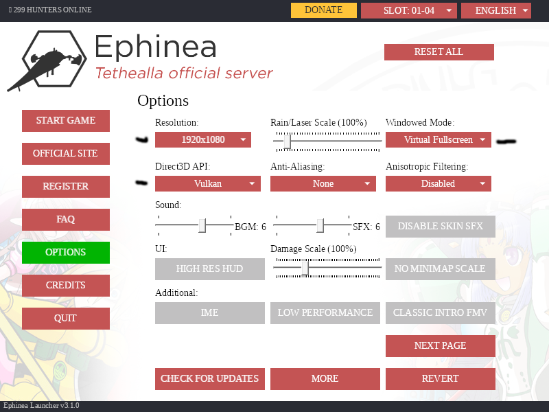Image resolution: width=549 pixels, height=412 pixels.
Task: Select REGISTER in the sidebar
Action: pos(66,186)
